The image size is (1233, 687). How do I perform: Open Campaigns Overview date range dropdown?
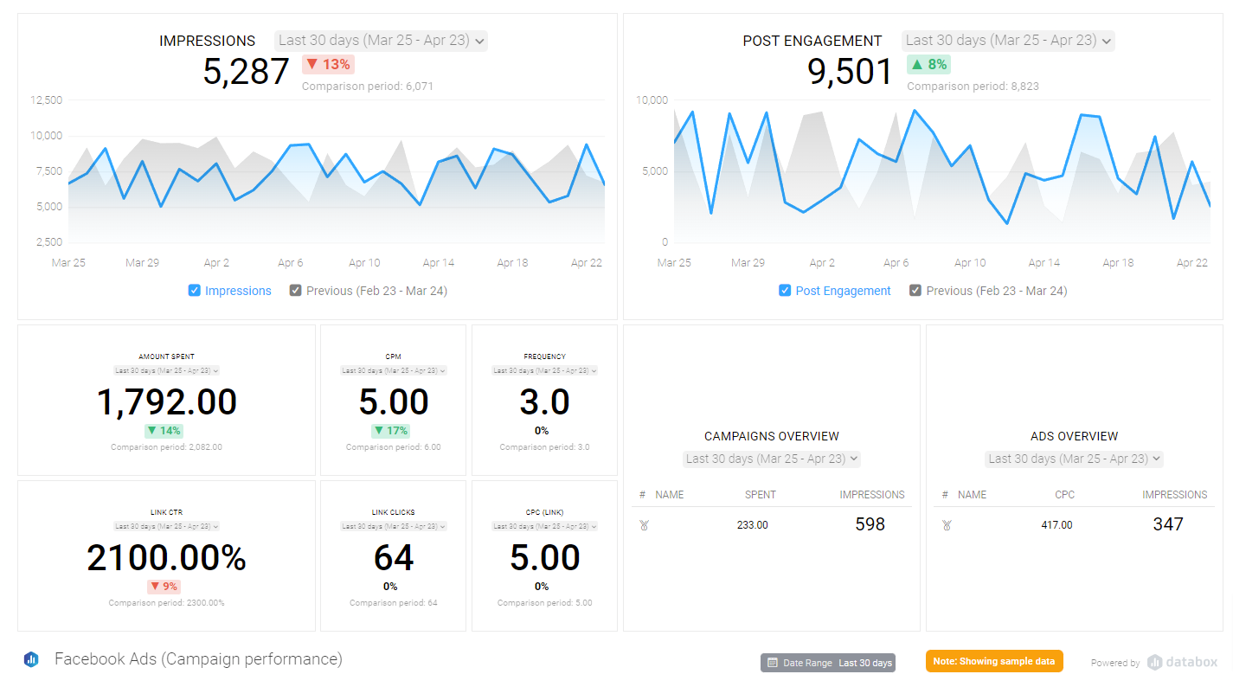click(771, 459)
